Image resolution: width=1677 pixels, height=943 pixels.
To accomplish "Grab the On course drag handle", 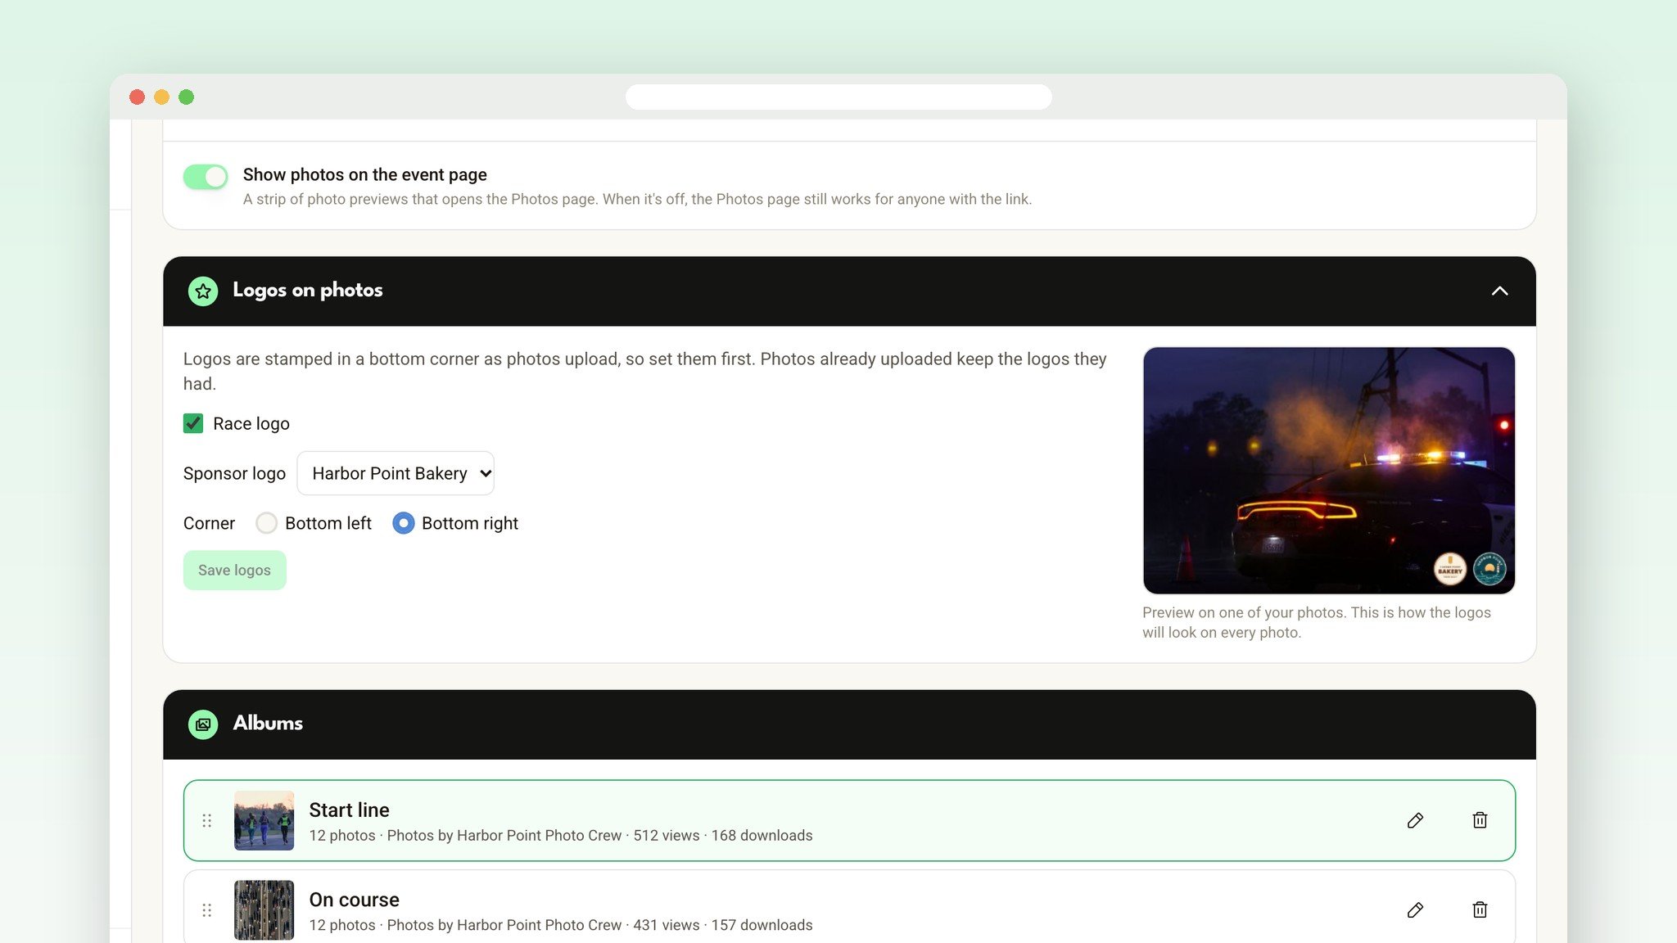I will coord(207,910).
